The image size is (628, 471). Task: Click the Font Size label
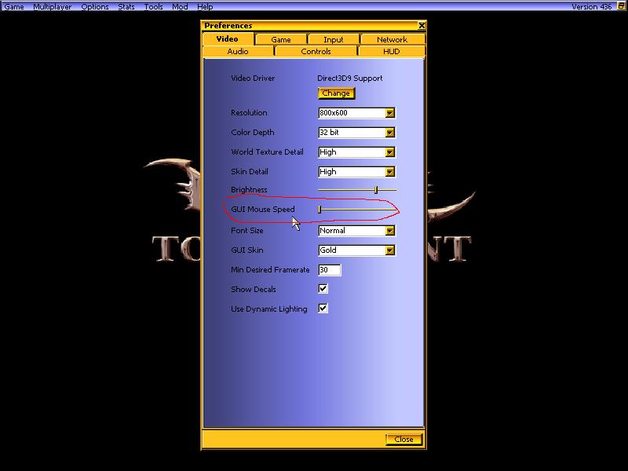click(x=247, y=231)
